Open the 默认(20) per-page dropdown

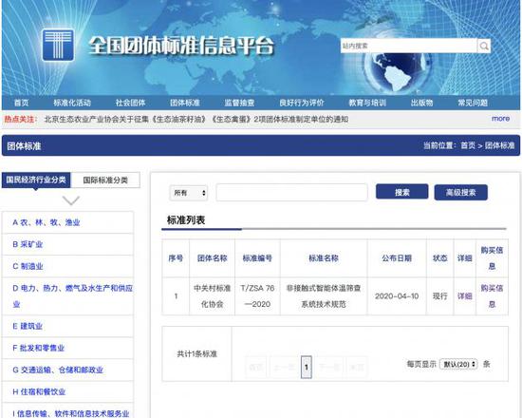[x=458, y=364]
